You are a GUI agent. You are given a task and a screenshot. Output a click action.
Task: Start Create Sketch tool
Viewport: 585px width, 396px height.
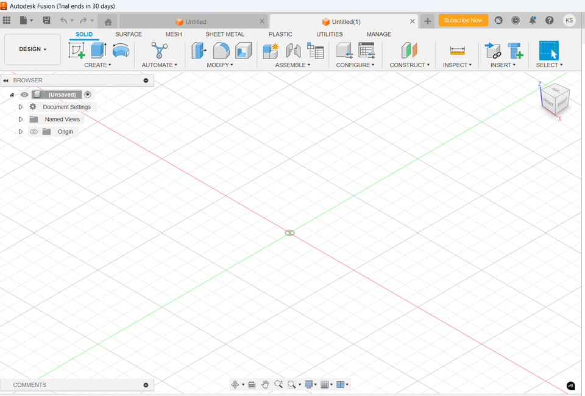(77, 50)
